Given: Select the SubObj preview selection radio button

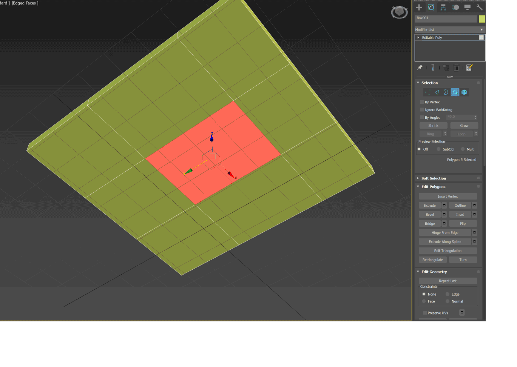Looking at the screenshot, I should pyautogui.click(x=438, y=149).
